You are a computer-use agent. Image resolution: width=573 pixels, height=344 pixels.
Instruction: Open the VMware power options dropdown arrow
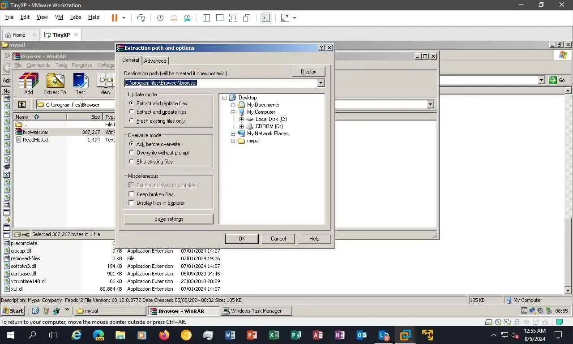tap(124, 18)
